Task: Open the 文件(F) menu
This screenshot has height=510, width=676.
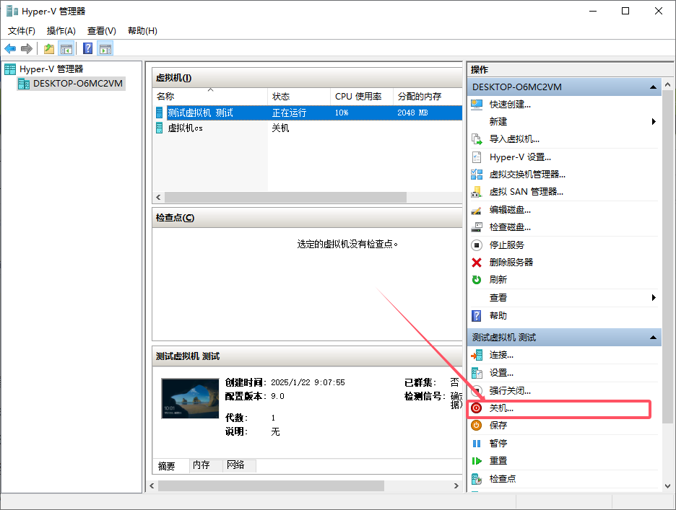Action: 22,30
